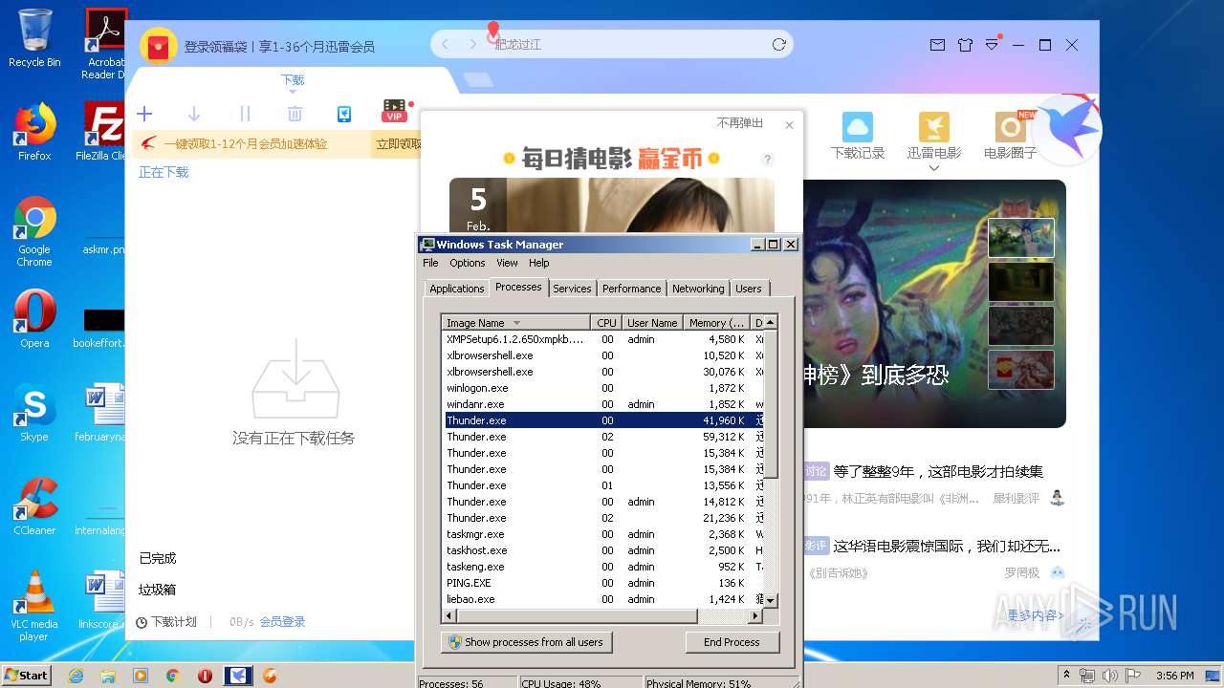Open Internet Explorer from taskbar
1224x688 pixels.
pyautogui.click(x=76, y=676)
